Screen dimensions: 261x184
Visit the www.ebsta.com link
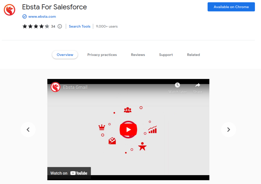[x=42, y=16]
